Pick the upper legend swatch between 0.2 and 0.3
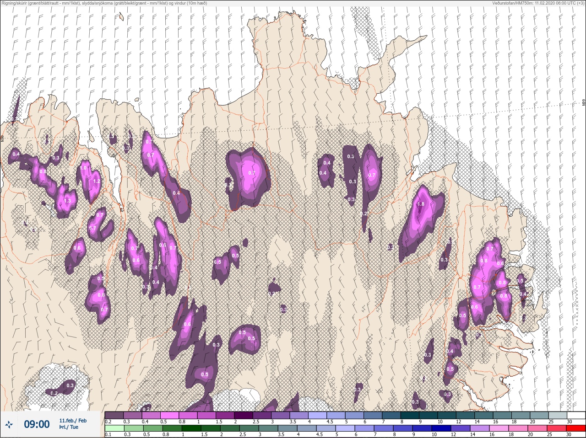586x438 pixels. (x=114, y=416)
